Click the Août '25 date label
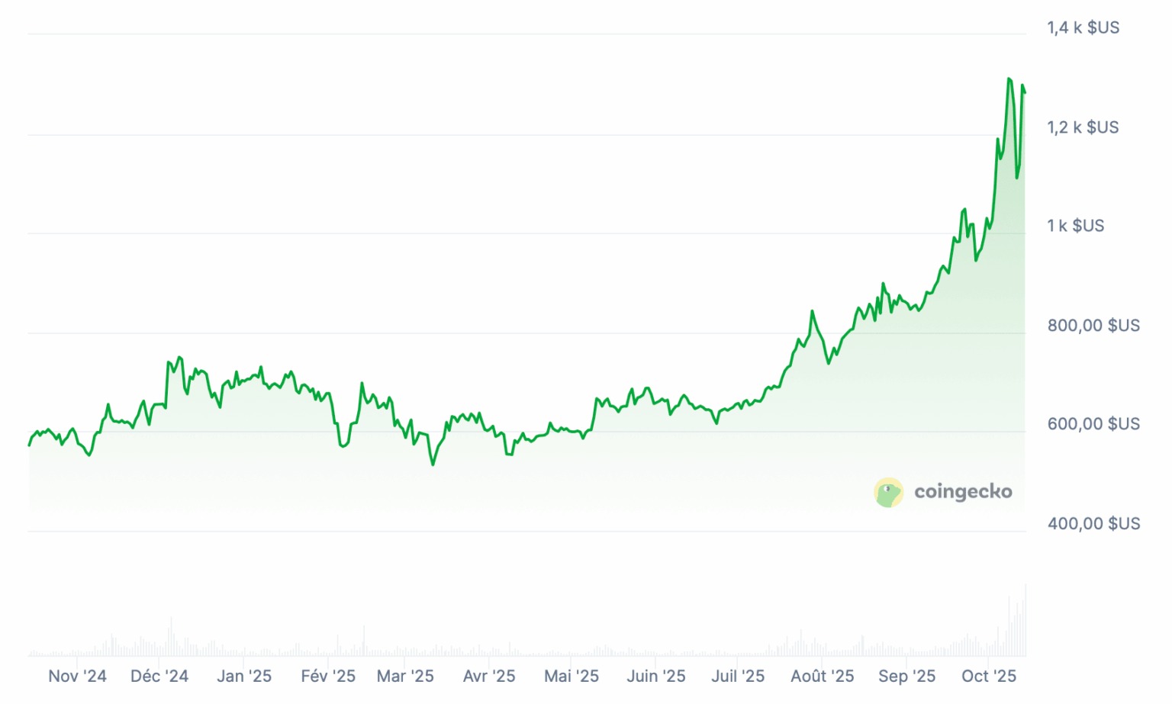The image size is (1172, 704). (823, 676)
